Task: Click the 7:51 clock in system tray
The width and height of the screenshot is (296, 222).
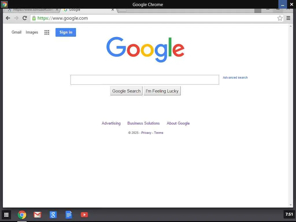Action: tap(289, 214)
